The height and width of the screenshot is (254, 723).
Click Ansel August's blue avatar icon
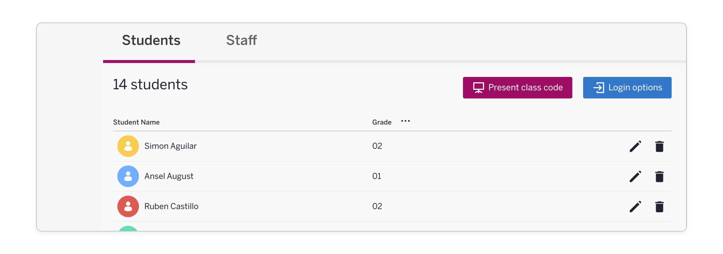tap(128, 176)
